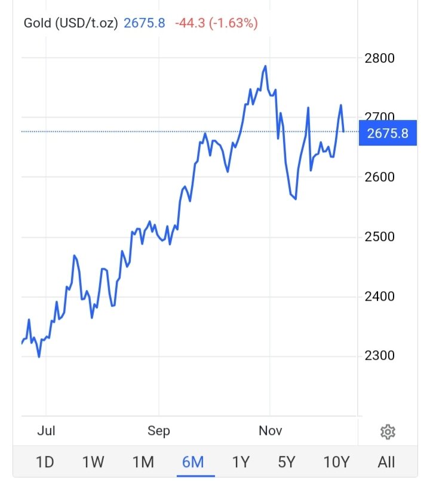Click the Gold (USD/t.oz) title
This screenshot has width=430, height=481.
point(70,24)
